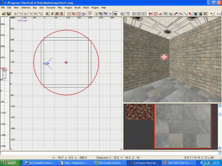Click the overlapping red squares CSG icon
This screenshot has height=166, width=222.
(x=74, y=14)
